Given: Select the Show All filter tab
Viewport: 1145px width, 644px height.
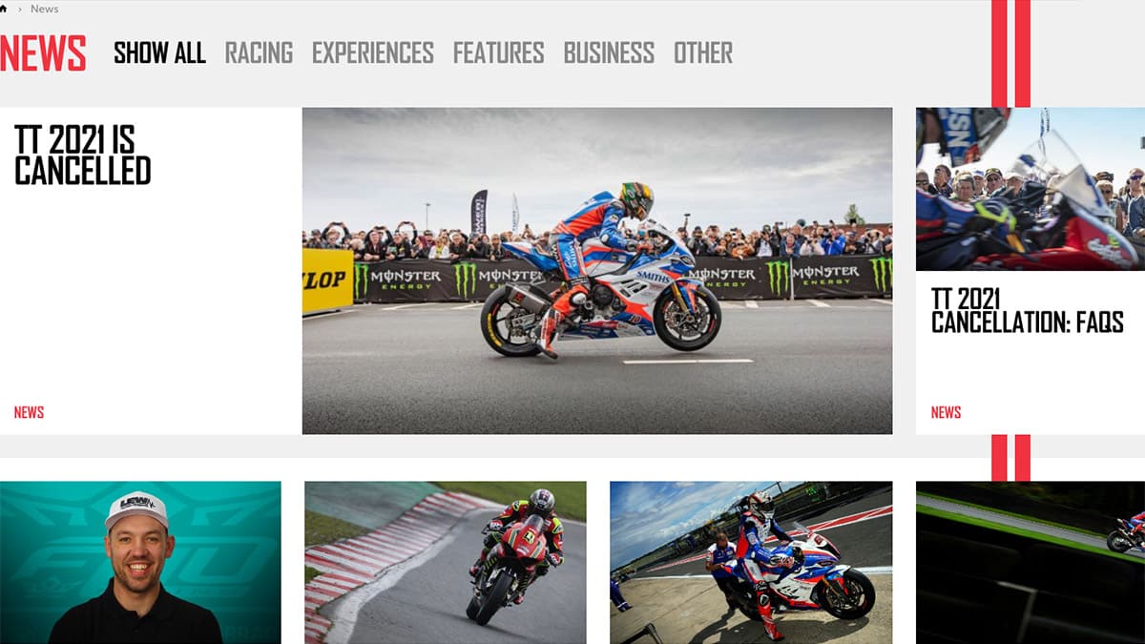Looking at the screenshot, I should pos(159,52).
